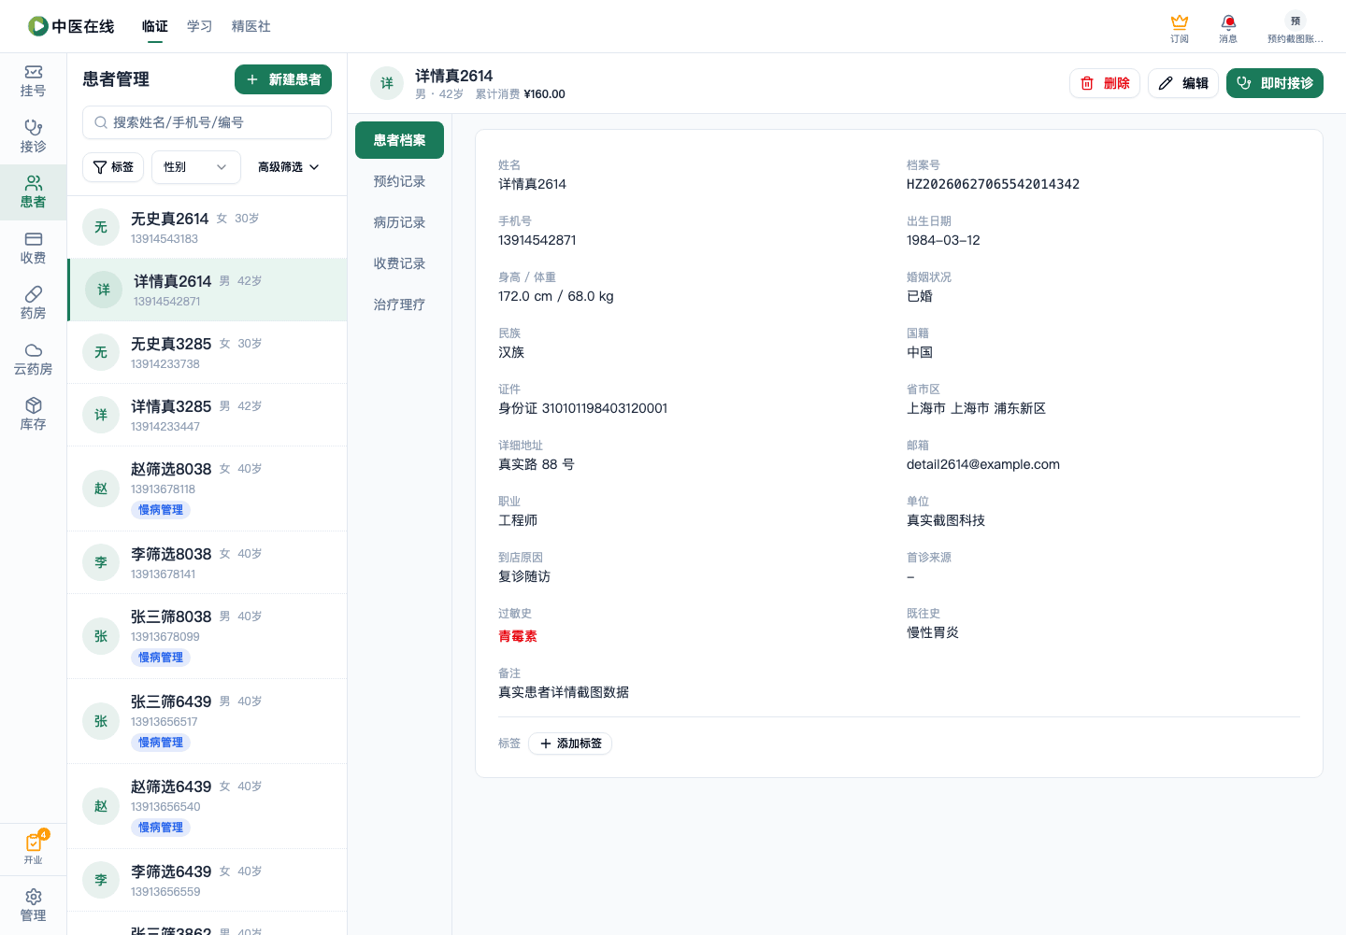1346x935 pixels.
Task: Open 接诊 consultation in sidebar
Action: point(33,136)
